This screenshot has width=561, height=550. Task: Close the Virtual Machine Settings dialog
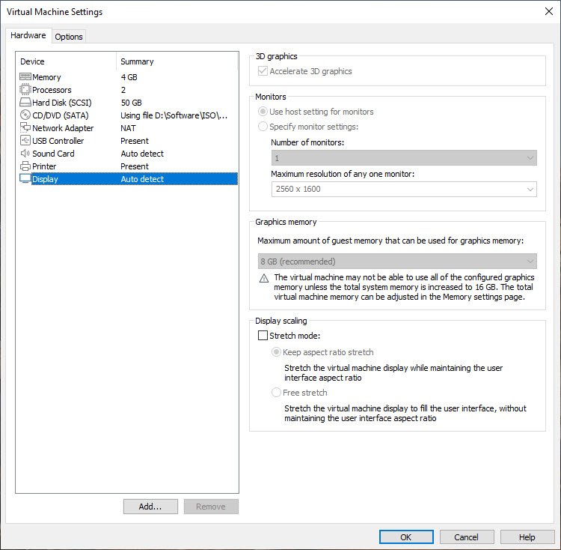point(548,11)
